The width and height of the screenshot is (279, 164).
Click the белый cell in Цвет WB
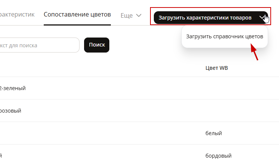click(x=214, y=133)
